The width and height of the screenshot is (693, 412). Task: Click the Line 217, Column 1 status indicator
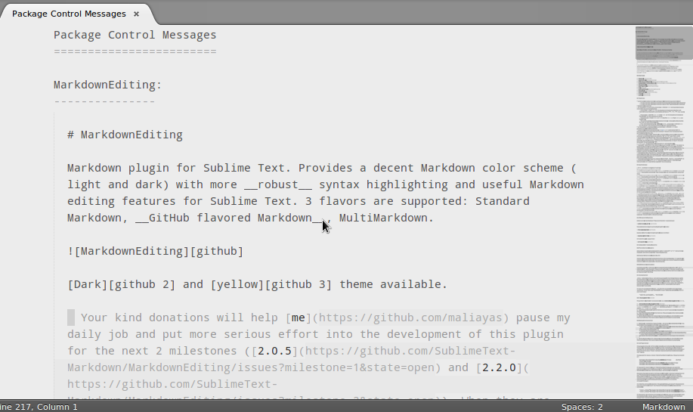39,407
